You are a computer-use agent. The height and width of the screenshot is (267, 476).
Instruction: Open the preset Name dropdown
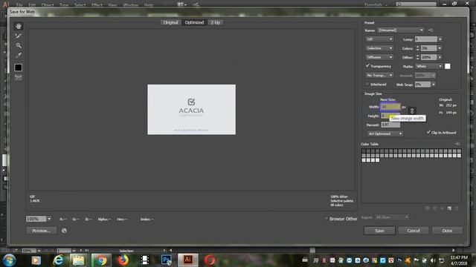[x=400, y=30]
